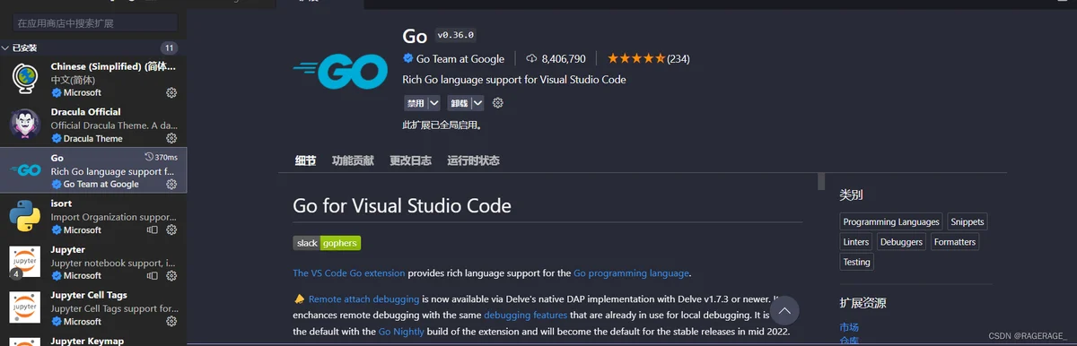This screenshot has height=346, width=1077.
Task: Select the Programming Languages category tag
Action: click(x=891, y=221)
